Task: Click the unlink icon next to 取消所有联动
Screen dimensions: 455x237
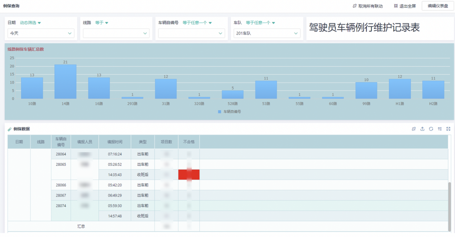Action: point(355,6)
